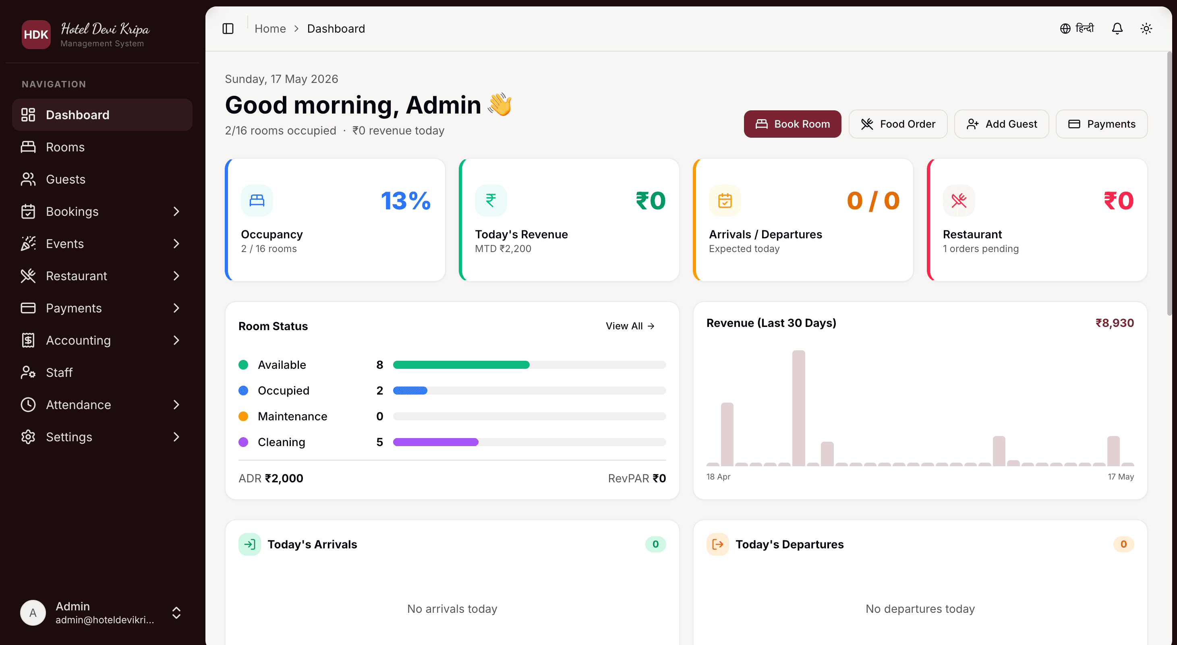Switch language to Hindi
The height and width of the screenshot is (645, 1177).
[x=1077, y=29]
